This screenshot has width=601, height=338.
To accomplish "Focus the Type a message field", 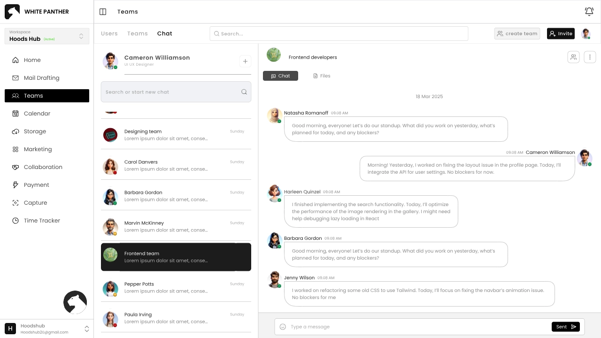I will tap(413, 327).
